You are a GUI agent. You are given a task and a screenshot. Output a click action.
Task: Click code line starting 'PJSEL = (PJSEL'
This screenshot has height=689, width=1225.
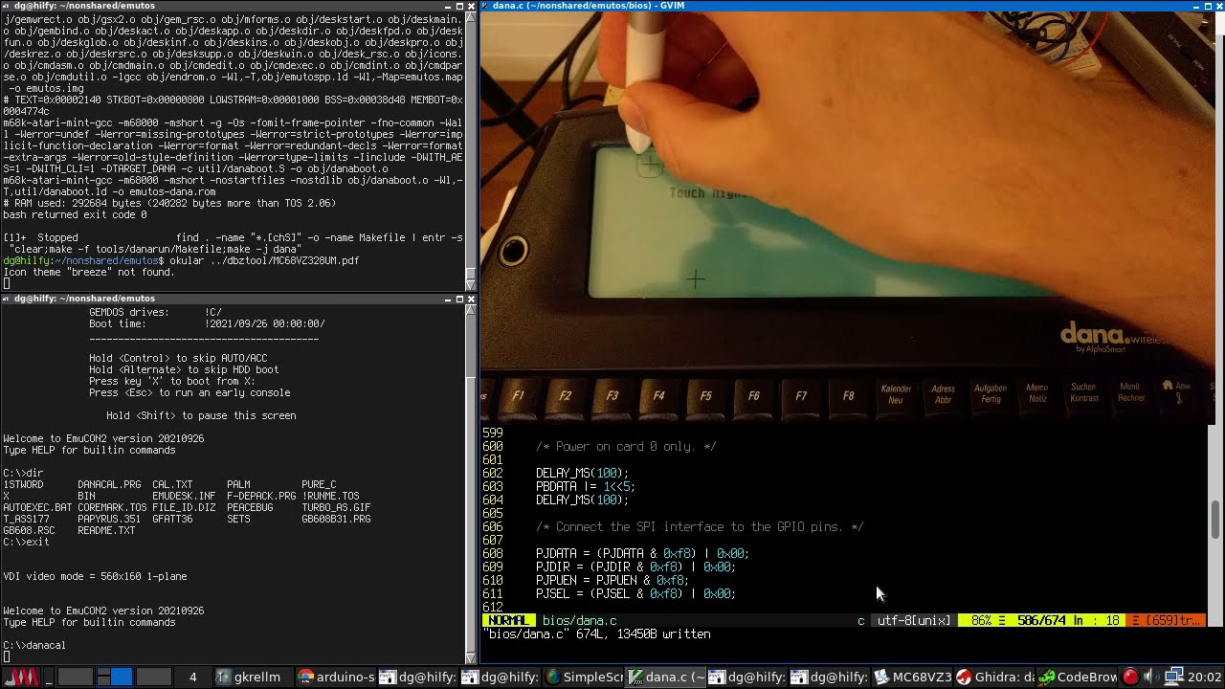pos(635,593)
